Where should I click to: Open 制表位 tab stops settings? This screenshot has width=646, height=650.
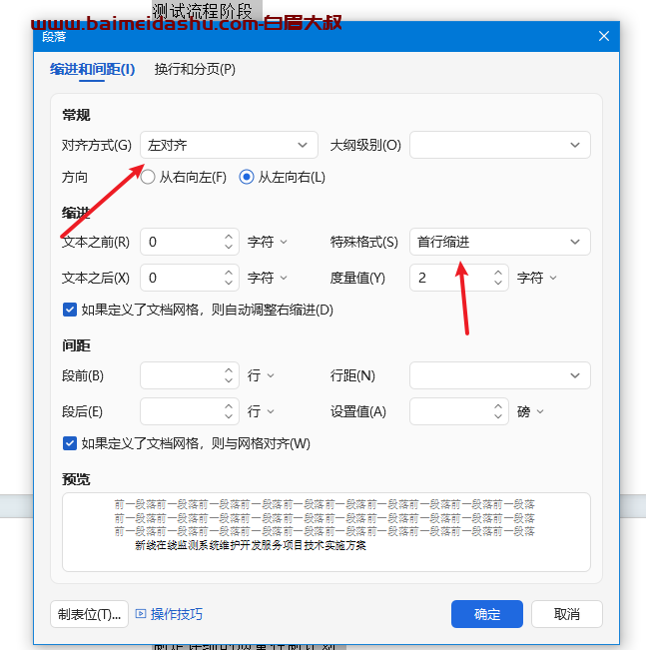point(89,614)
